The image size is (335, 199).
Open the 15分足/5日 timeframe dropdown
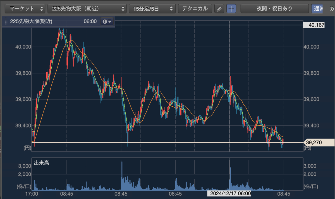point(152,9)
